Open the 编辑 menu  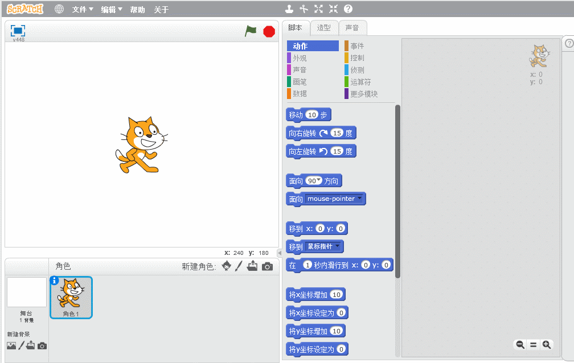pos(112,10)
